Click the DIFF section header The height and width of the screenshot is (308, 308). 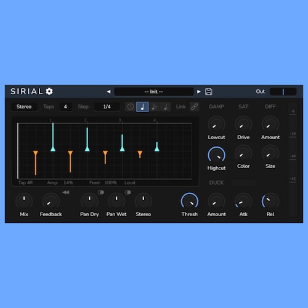pos(270,107)
